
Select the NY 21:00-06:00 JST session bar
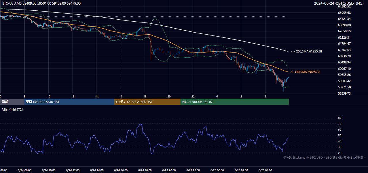235,102
